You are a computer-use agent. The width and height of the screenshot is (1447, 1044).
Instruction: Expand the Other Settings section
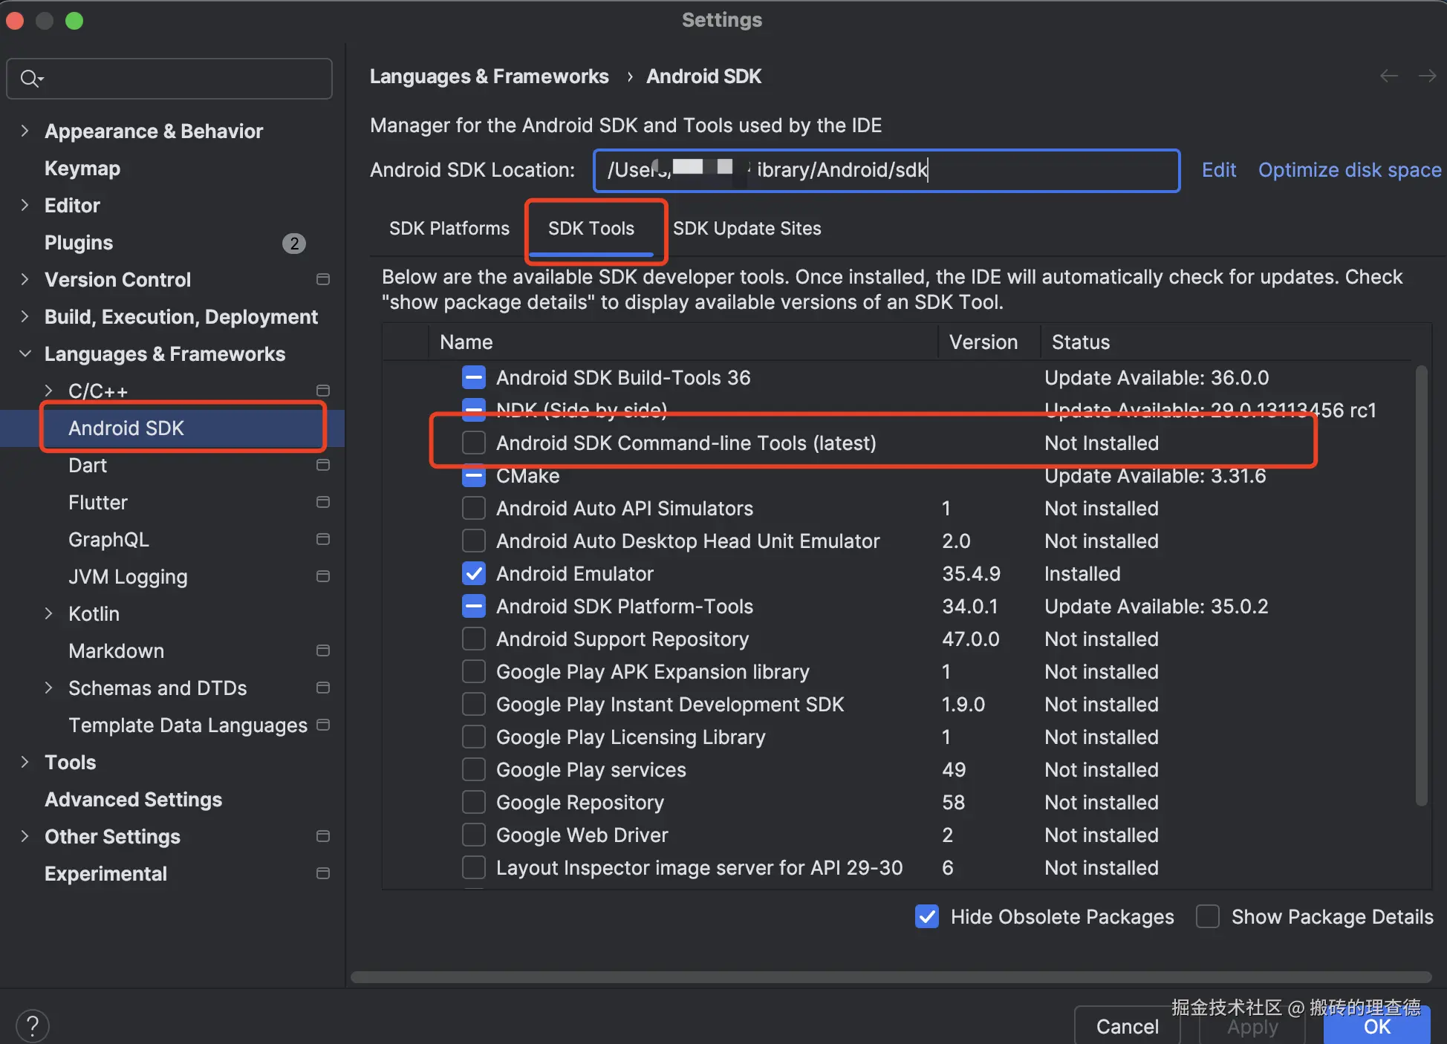coord(25,836)
